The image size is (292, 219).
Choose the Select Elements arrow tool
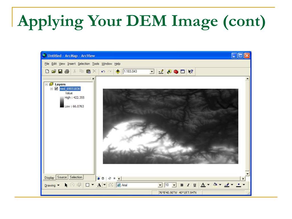click(x=66, y=185)
